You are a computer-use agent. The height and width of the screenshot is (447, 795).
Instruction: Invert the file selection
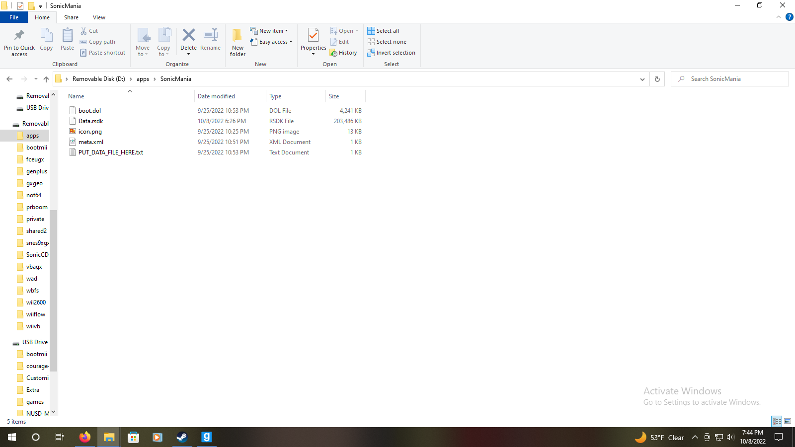click(x=392, y=53)
